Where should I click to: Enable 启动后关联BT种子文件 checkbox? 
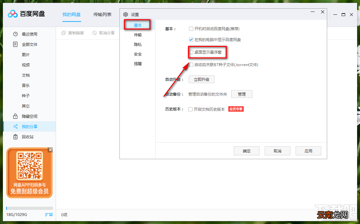click(x=191, y=65)
